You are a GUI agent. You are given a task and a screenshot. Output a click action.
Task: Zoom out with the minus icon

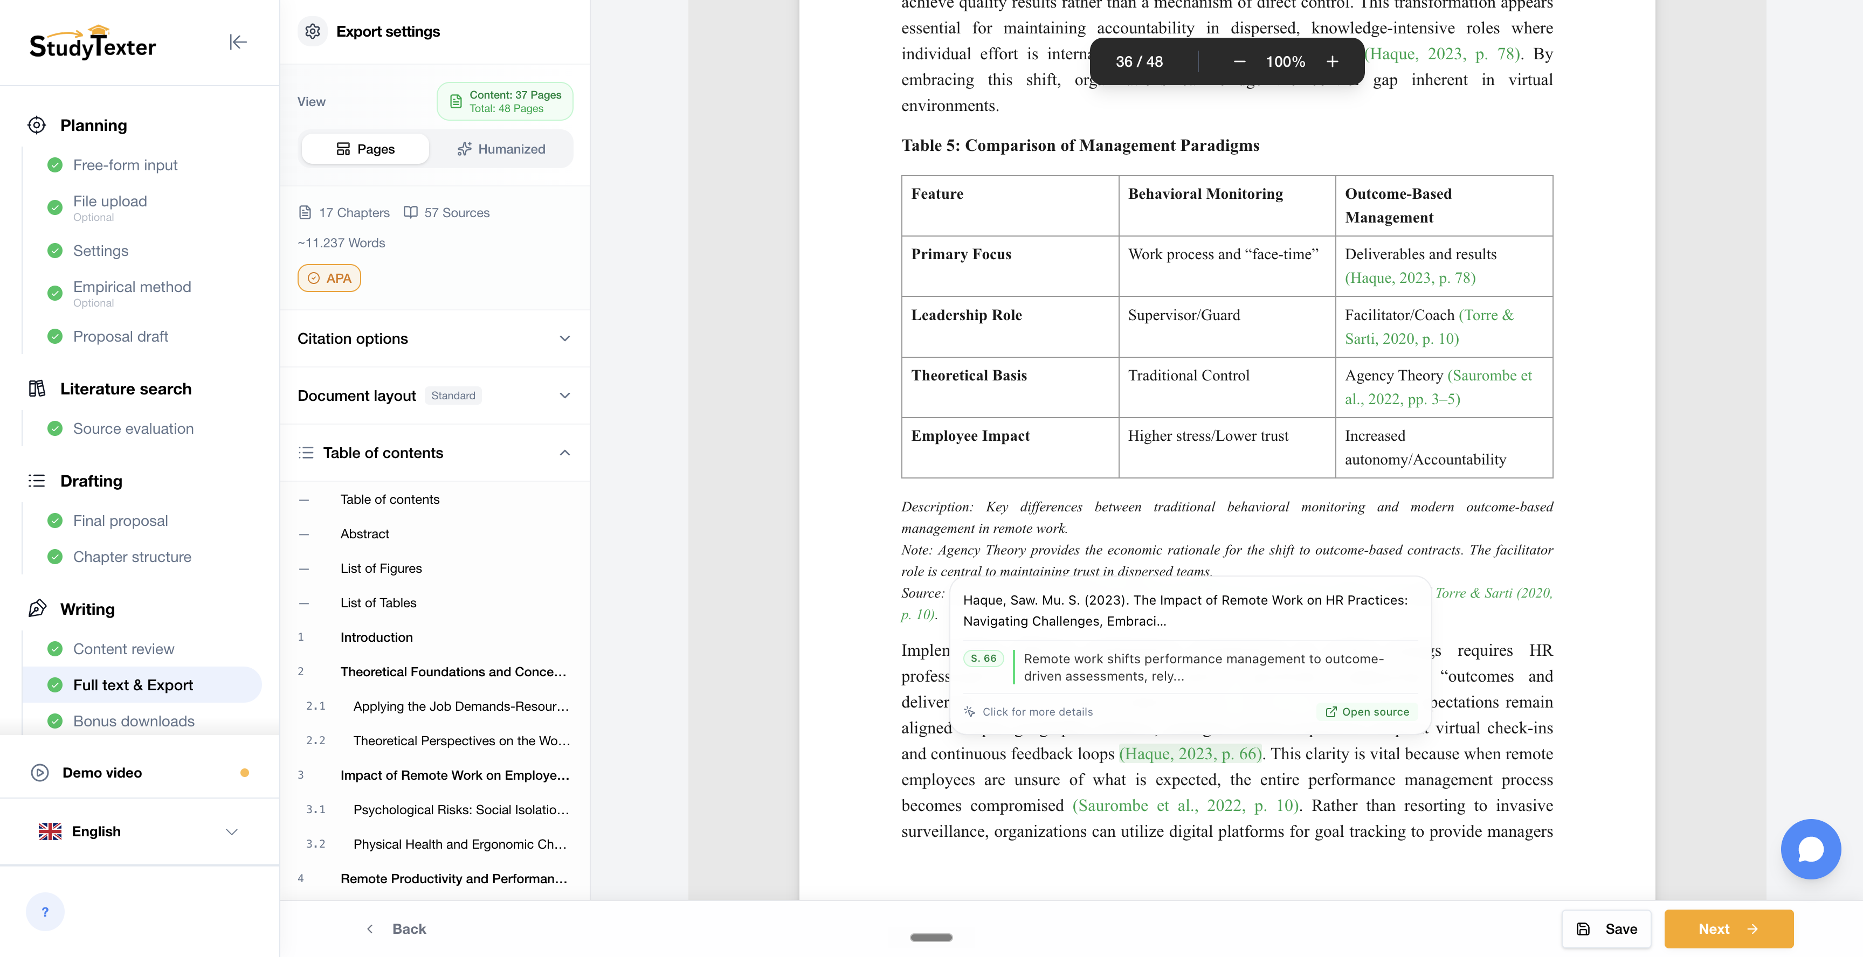[x=1240, y=61]
